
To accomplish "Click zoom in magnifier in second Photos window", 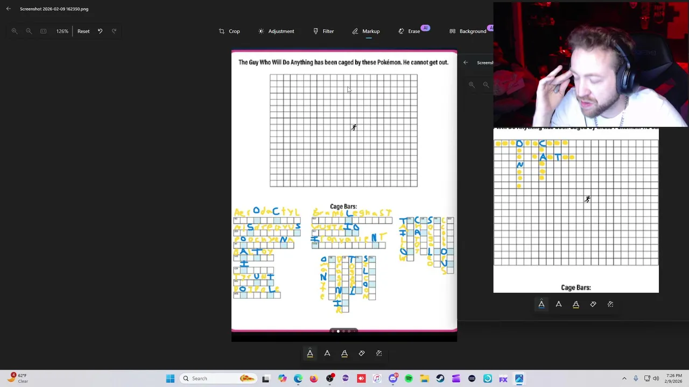I will pos(472,84).
